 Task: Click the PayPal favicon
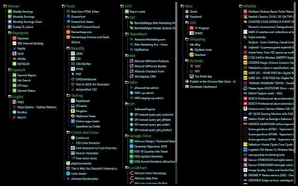tap(14, 48)
